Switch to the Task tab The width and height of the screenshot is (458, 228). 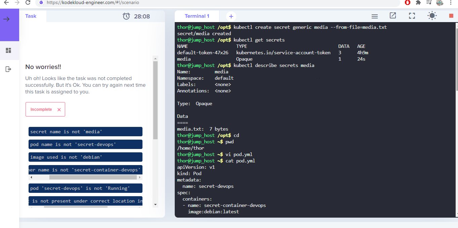[x=31, y=16]
